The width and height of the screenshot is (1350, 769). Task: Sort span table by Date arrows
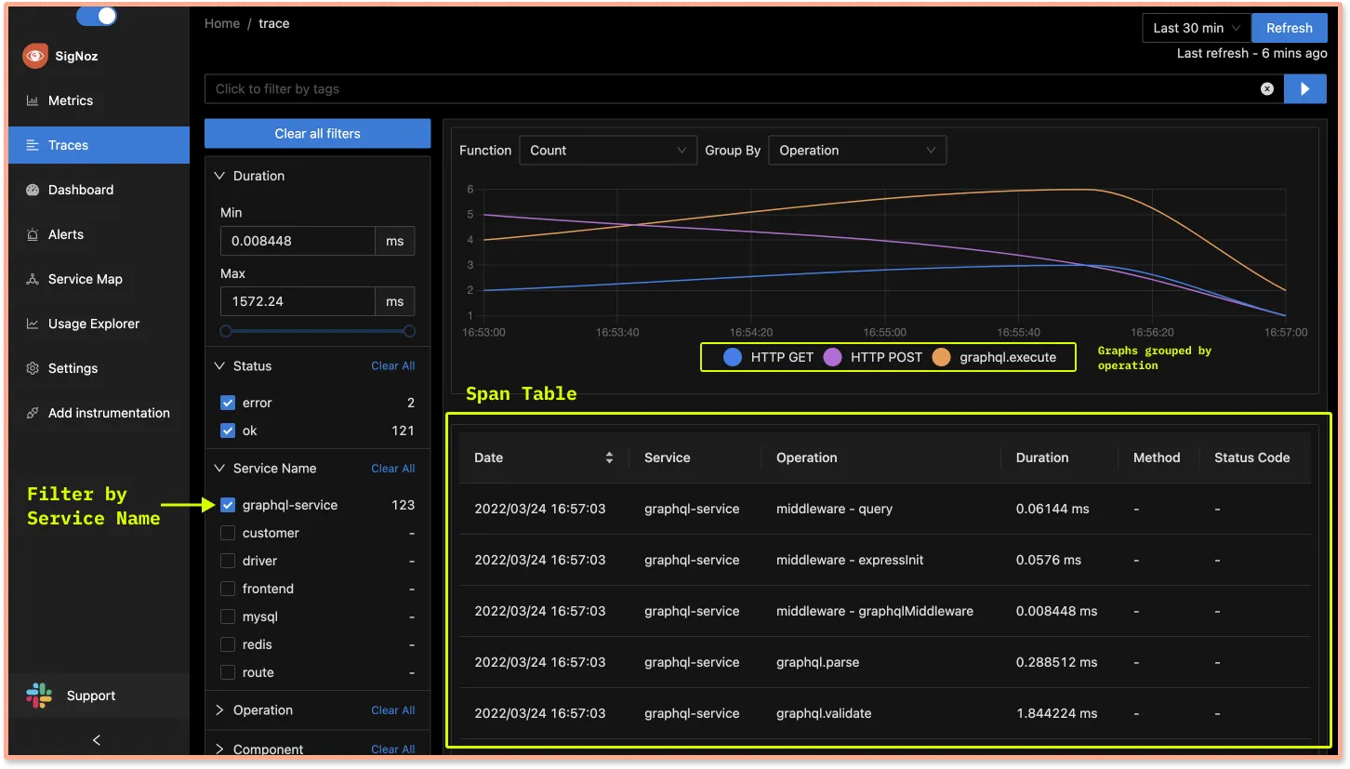[610, 457]
